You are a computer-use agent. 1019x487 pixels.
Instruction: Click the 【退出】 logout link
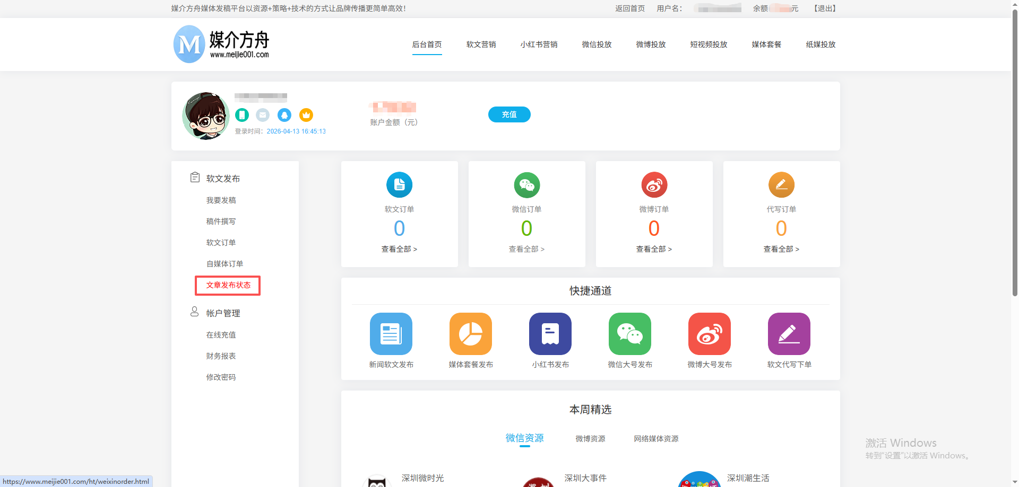click(x=825, y=8)
